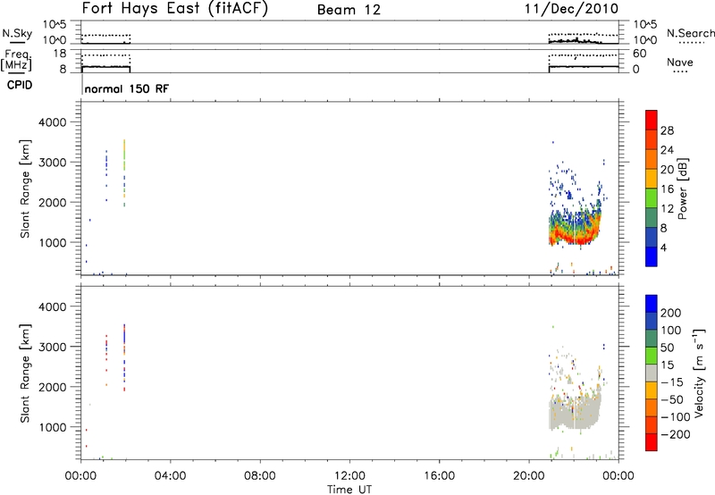Click the '28' value on Power colorbar
The image size is (715, 495).
pyautogui.click(x=667, y=130)
